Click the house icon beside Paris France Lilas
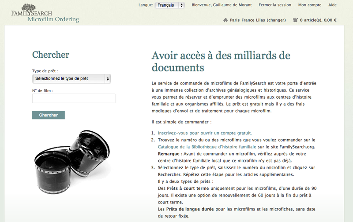This screenshot has height=222, width=353. pos(225,20)
